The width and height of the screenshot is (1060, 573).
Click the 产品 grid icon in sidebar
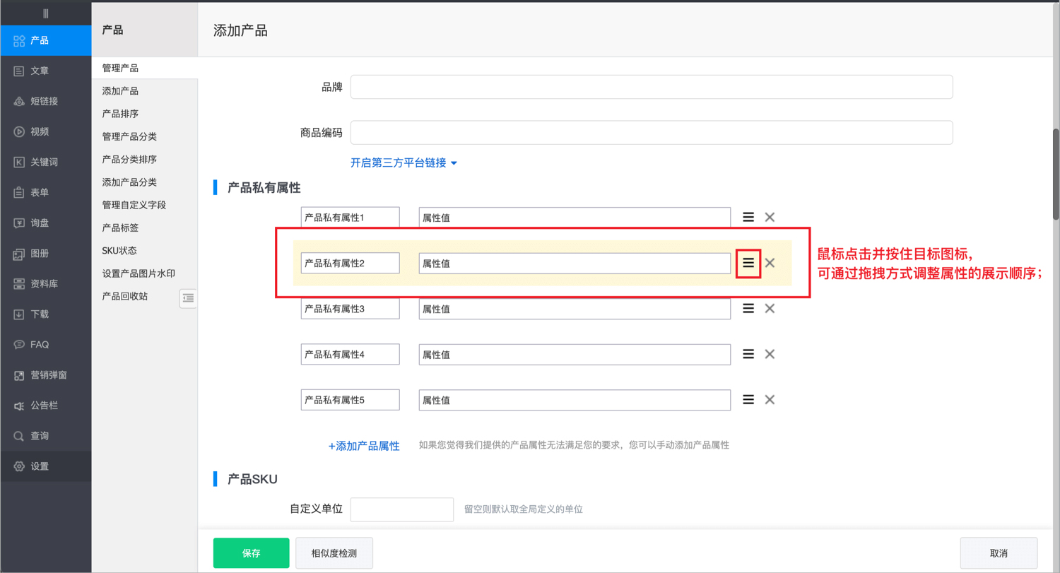pyautogui.click(x=19, y=40)
